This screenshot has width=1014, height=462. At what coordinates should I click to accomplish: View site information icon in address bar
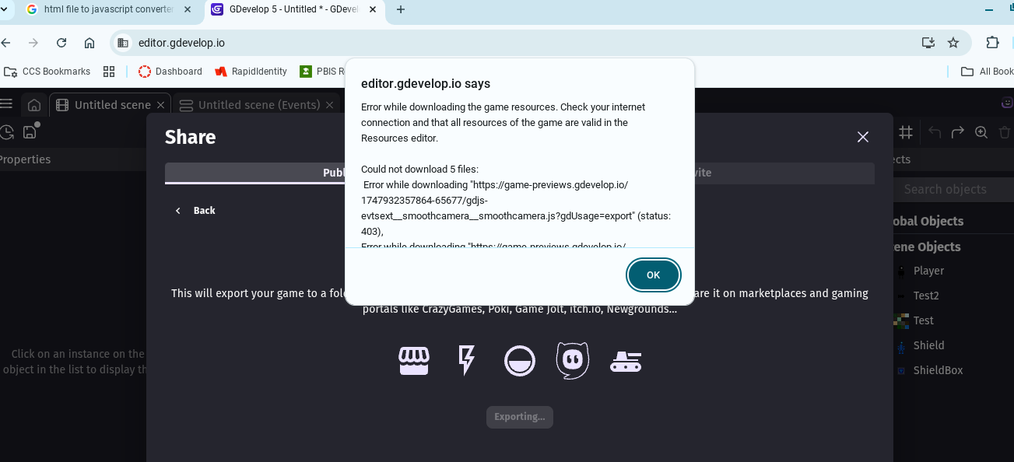pos(123,43)
